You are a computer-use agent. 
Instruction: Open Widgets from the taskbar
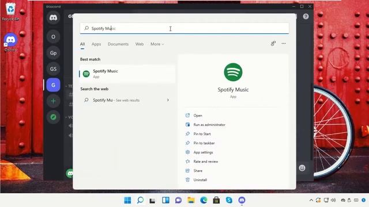click(165, 200)
